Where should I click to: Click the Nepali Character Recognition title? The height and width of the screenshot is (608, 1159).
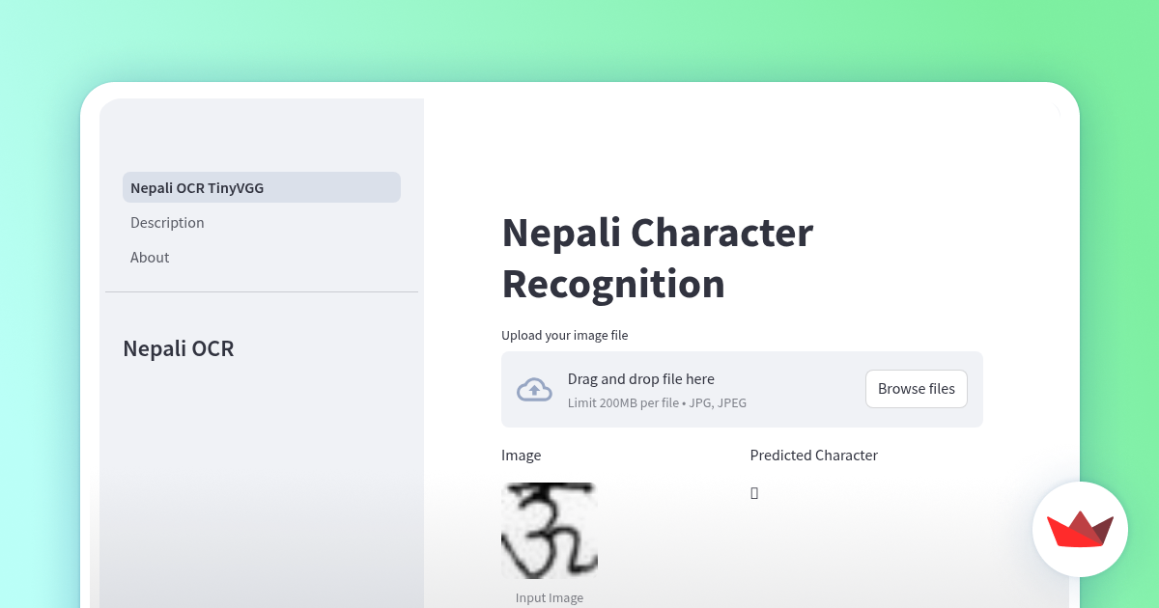(657, 258)
